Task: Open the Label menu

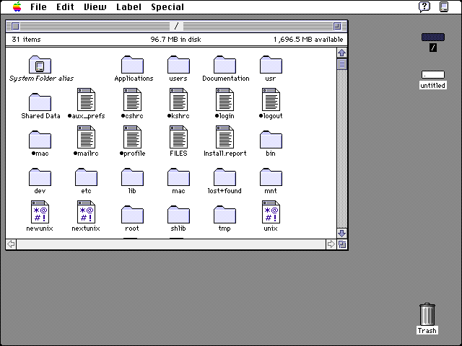Action: [128, 7]
